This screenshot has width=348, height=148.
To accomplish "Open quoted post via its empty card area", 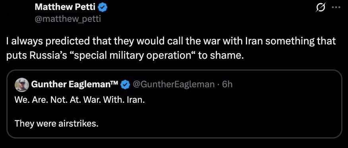I will click(x=222, y=113).
